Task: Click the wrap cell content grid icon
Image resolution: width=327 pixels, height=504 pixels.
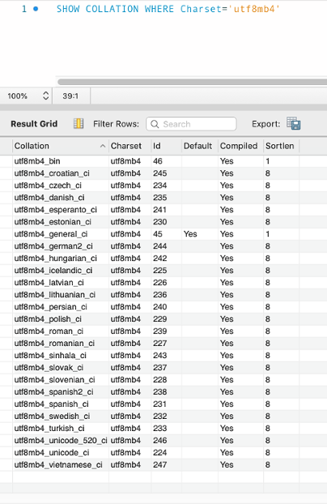Action: click(79, 123)
